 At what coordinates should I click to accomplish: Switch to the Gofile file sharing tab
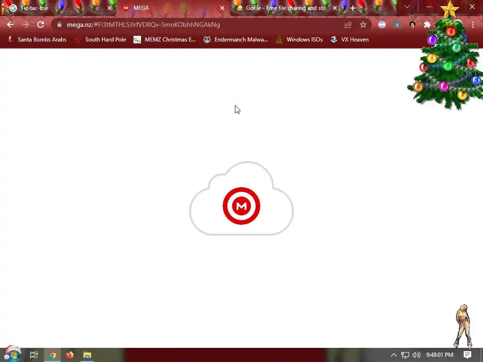(x=285, y=8)
